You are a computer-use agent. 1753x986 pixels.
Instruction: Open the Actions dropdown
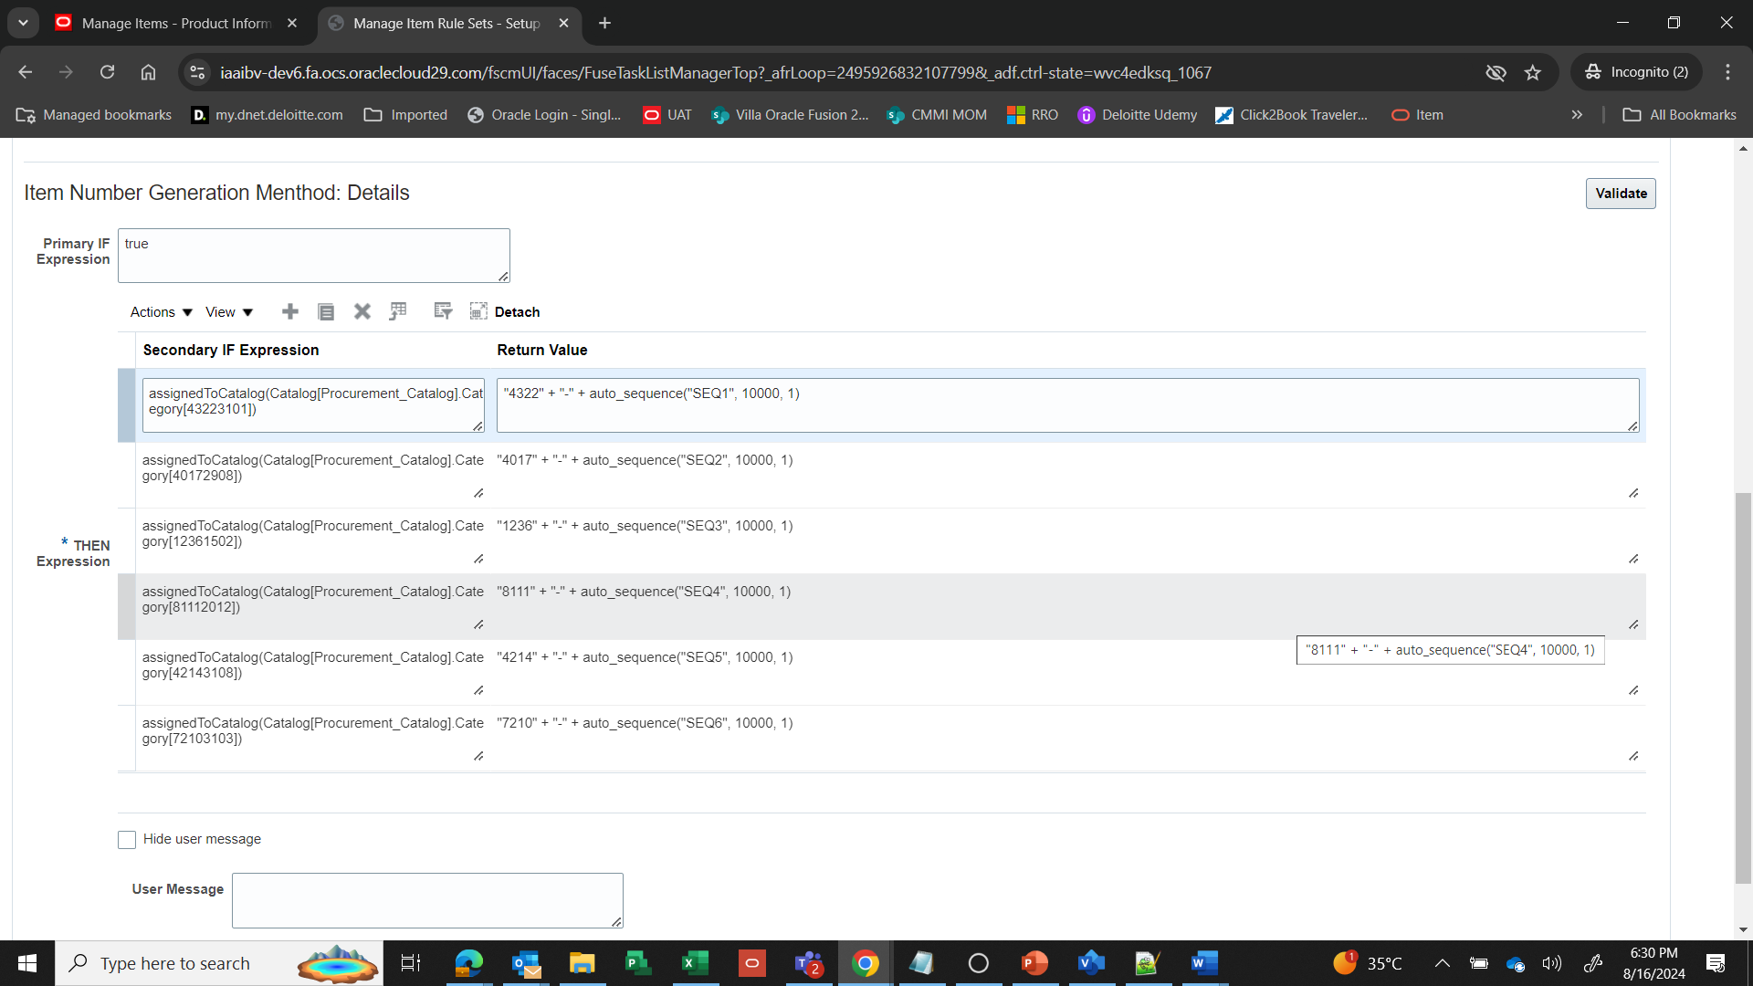[x=159, y=311]
